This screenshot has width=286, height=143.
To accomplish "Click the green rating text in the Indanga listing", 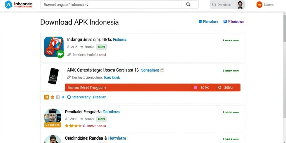I will coord(231,40).
